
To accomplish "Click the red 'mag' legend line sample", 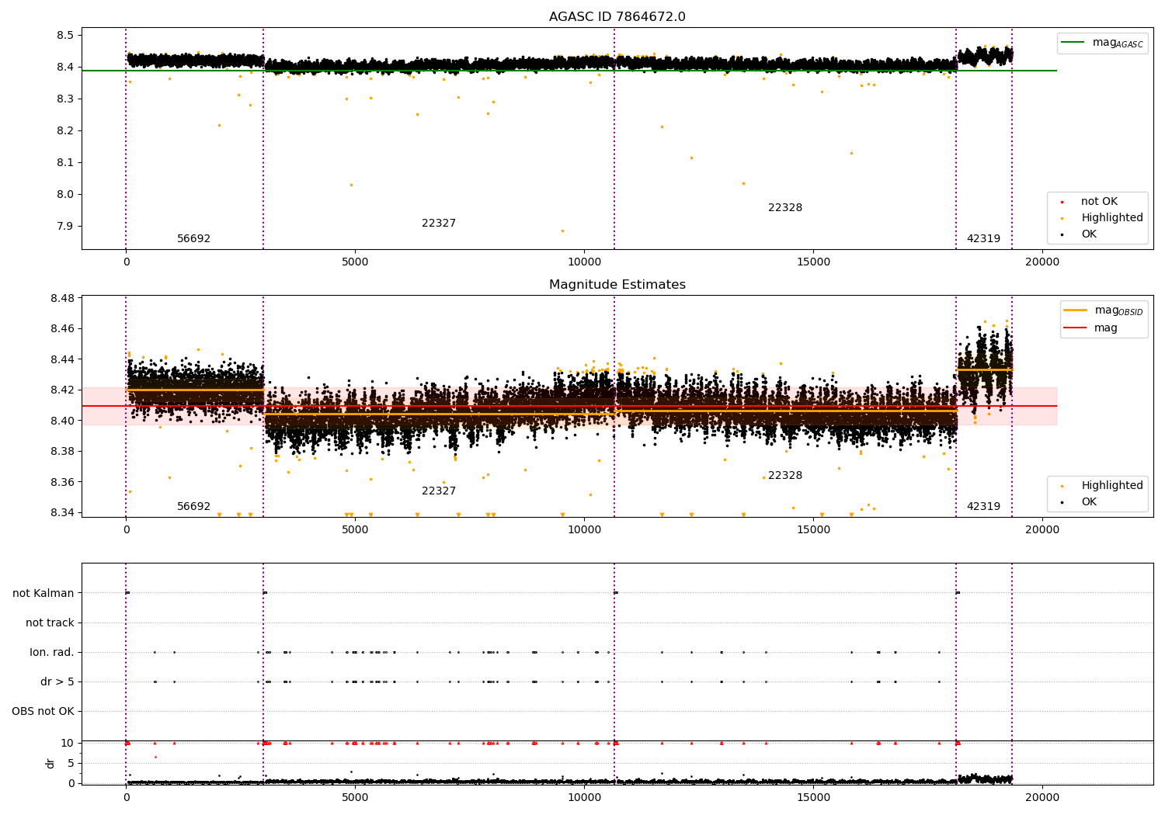I will click(1076, 328).
